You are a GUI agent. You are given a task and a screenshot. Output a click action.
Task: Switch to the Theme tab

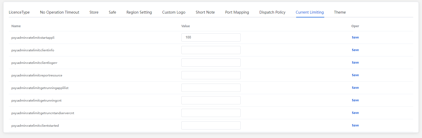[x=340, y=12]
